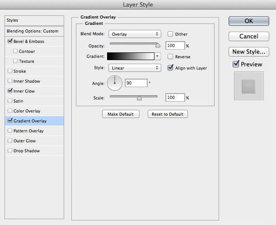The width and height of the screenshot is (276, 225).
Task: Enable the Pattern Overlay checkbox
Action: (x=10, y=131)
